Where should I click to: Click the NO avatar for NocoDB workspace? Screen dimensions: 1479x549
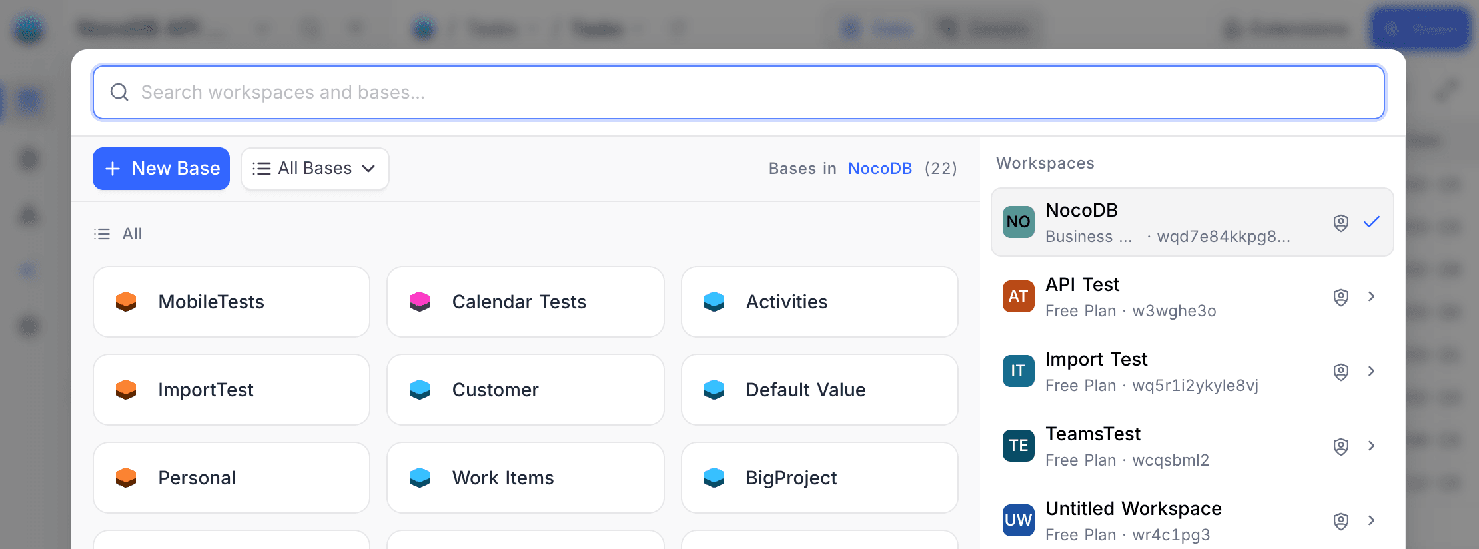coord(1019,222)
